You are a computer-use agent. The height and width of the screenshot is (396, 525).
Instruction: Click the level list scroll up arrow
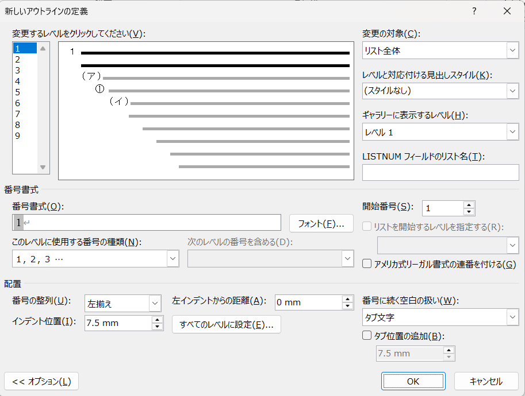coord(43,48)
